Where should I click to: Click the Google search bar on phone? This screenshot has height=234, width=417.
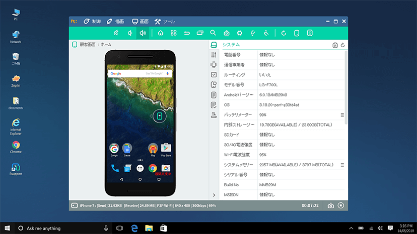click(x=140, y=73)
